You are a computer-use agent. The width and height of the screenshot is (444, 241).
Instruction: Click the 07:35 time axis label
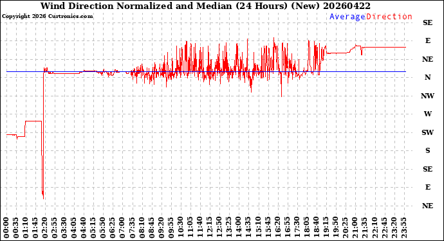point(133,228)
